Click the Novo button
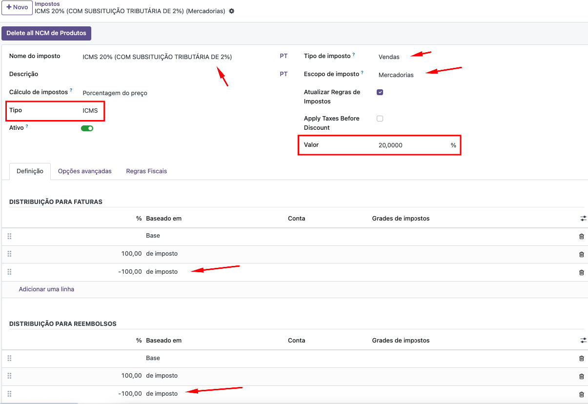The height and width of the screenshot is (404, 588). click(17, 7)
